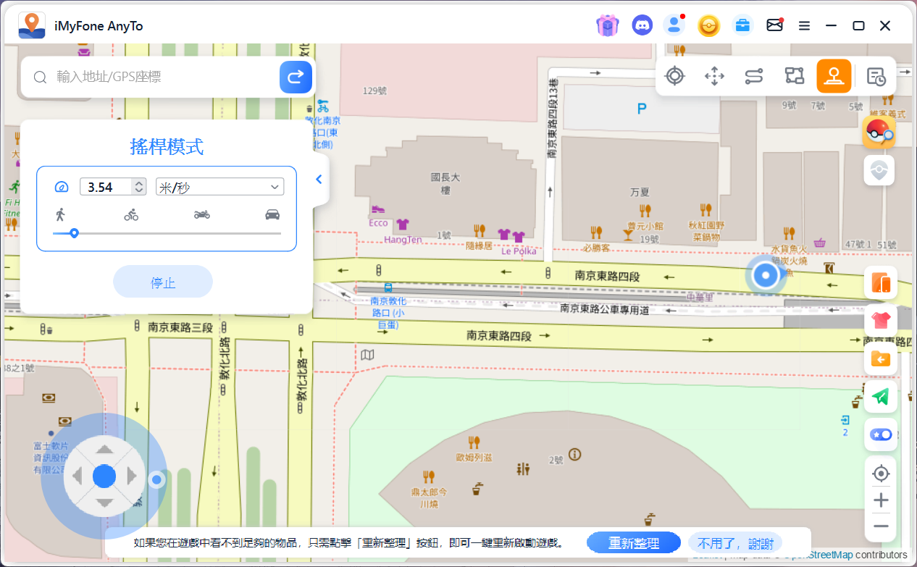Click the 停止 stop button
This screenshot has height=567, width=917.
pyautogui.click(x=163, y=282)
